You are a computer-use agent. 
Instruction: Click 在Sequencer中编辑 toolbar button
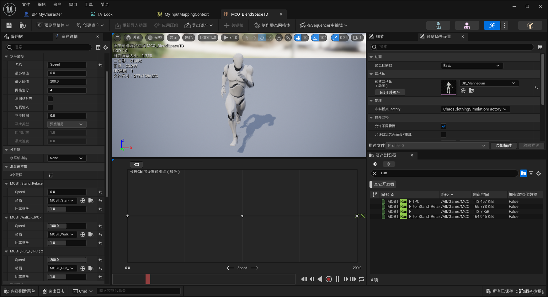click(x=323, y=25)
